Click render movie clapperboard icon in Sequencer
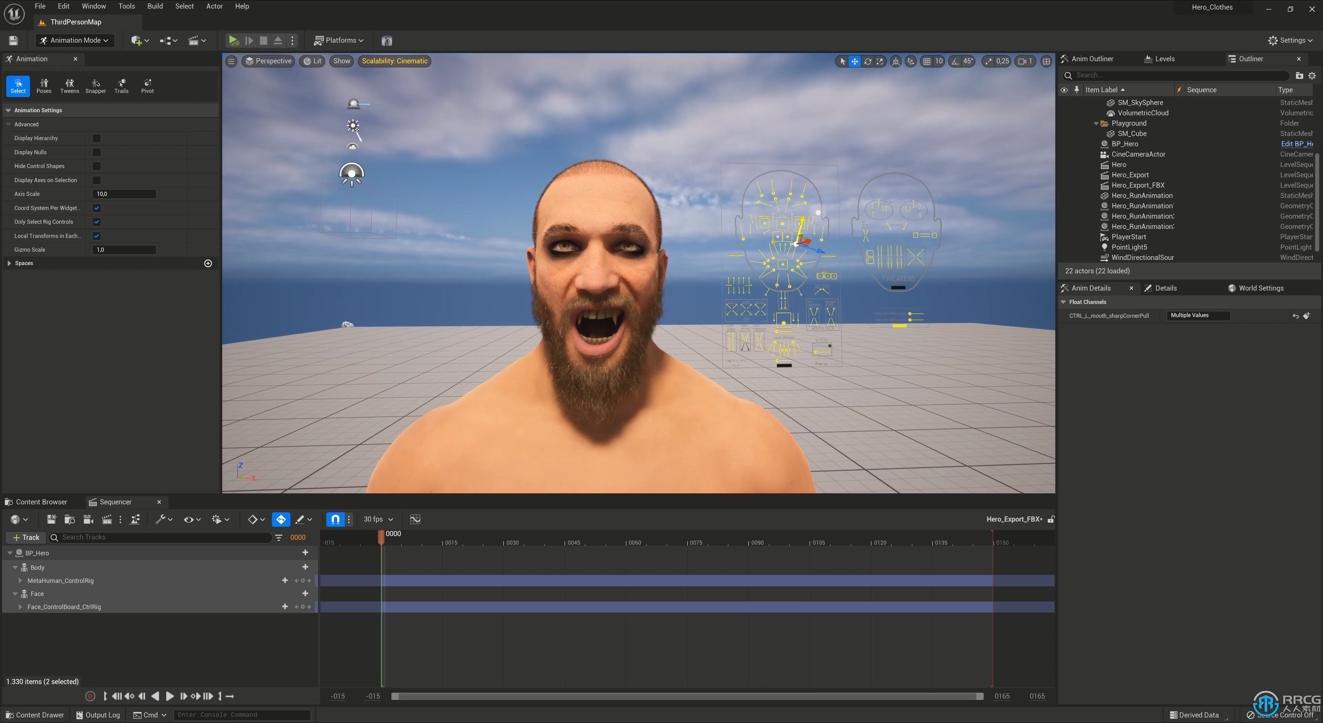This screenshot has height=723, width=1323. [107, 519]
